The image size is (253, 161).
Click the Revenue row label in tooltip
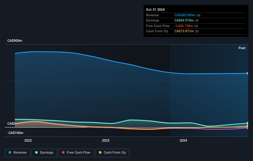[153, 15]
